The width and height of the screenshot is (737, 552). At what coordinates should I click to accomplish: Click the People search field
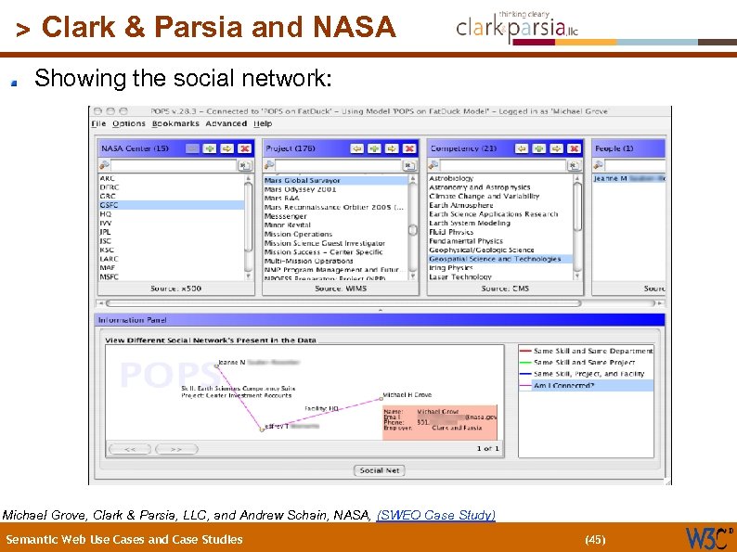pos(635,165)
